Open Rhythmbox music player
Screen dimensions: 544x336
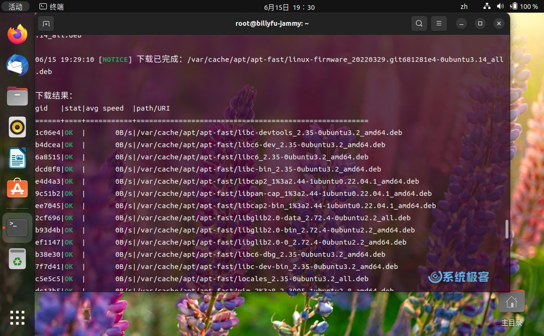tap(17, 127)
